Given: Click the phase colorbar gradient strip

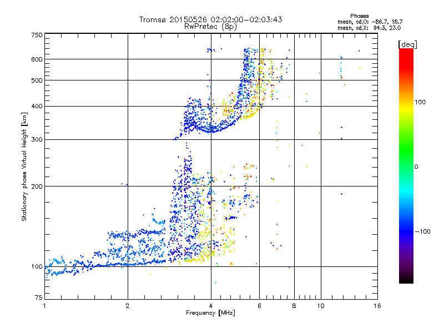Looking at the screenshot, I should pyautogui.click(x=406, y=165).
